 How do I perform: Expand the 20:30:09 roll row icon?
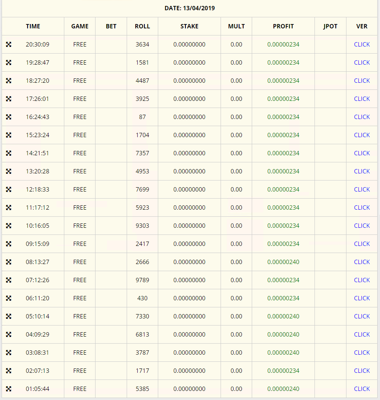(x=9, y=45)
